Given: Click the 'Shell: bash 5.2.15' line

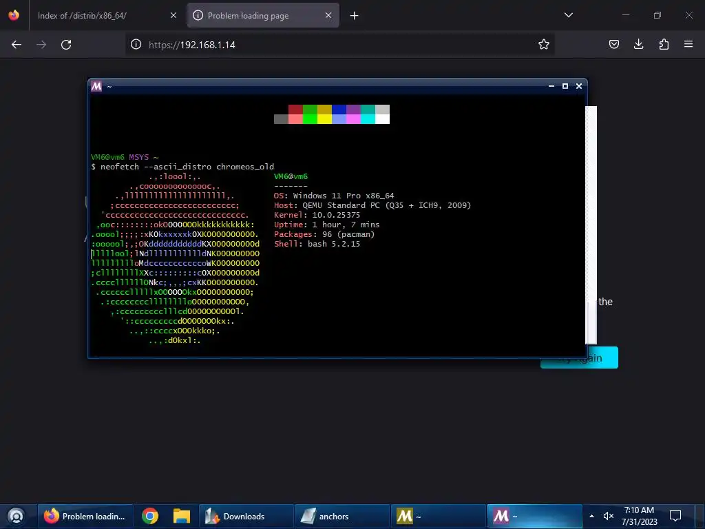Looking at the screenshot, I should tap(317, 244).
